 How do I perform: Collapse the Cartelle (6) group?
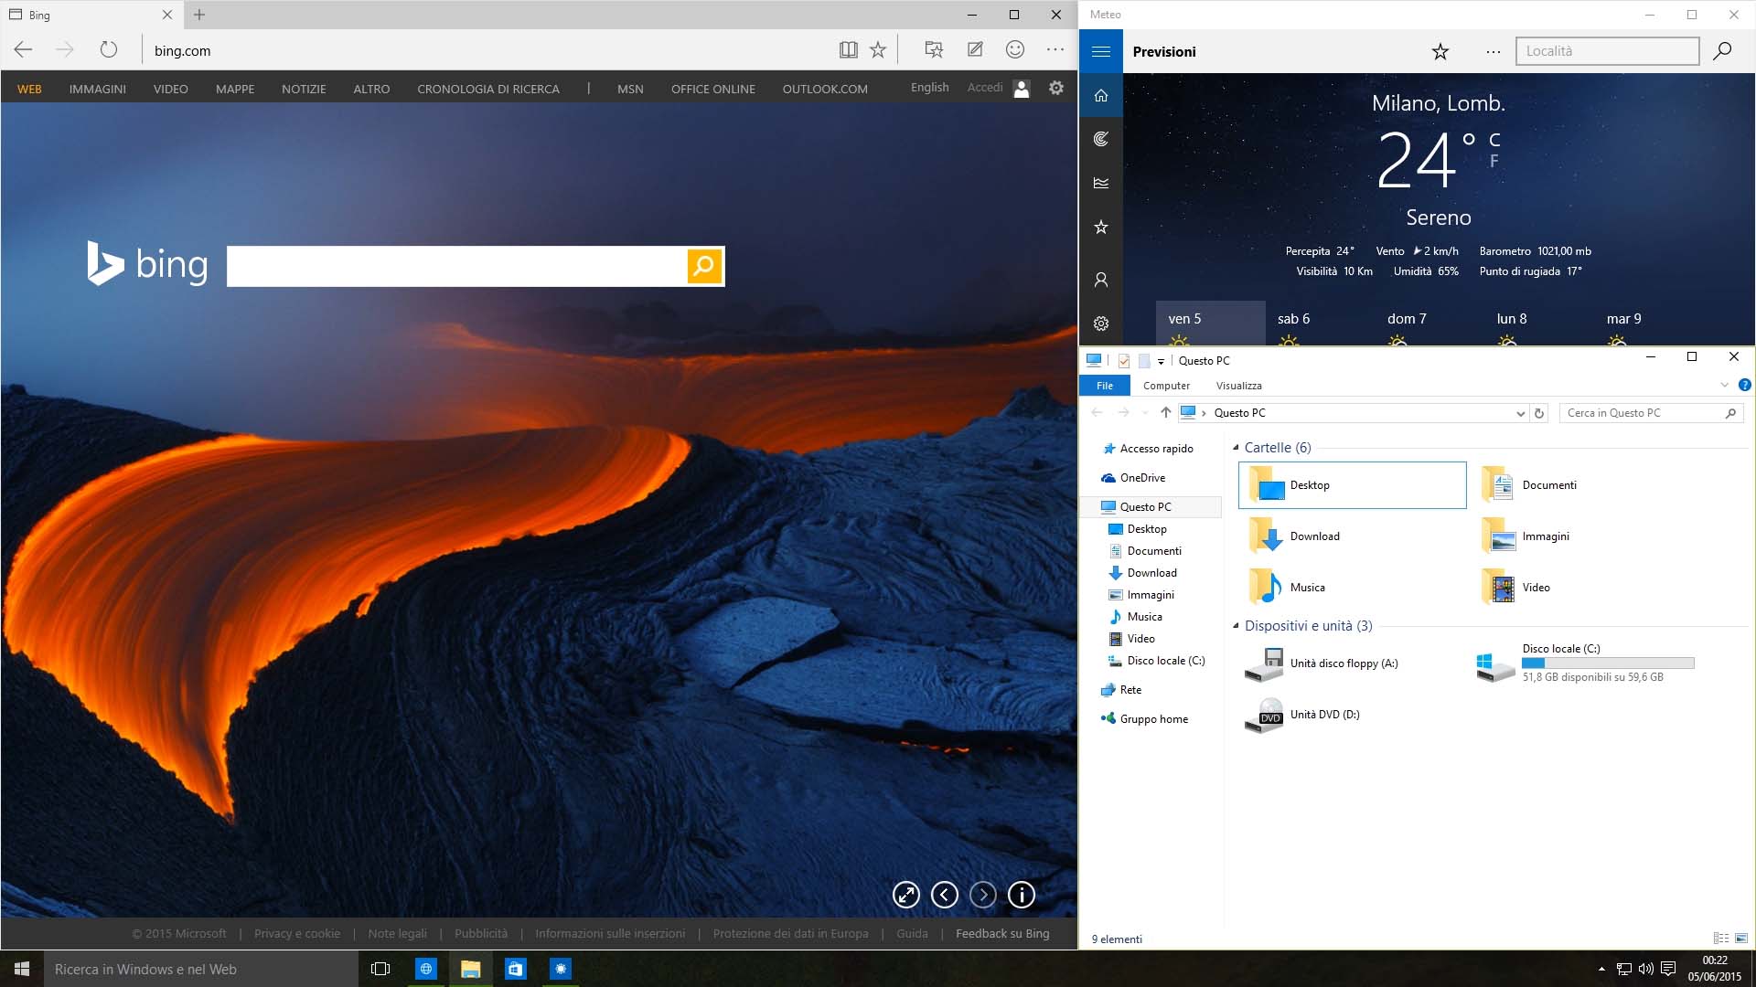point(1237,448)
